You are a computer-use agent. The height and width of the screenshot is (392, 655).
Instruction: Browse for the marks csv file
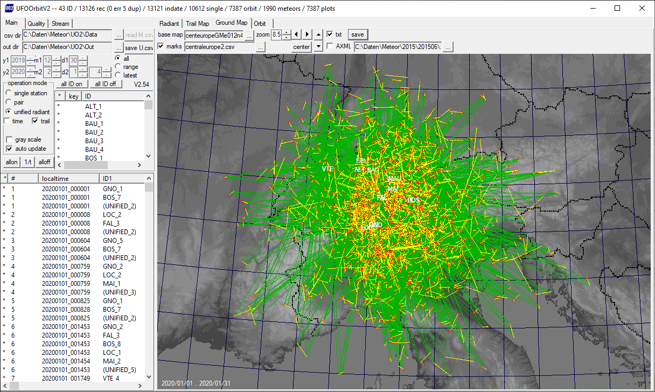click(260, 47)
